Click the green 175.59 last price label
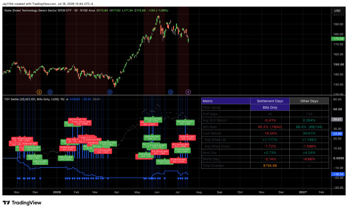Screen dimensions: 348x210 point(338,39)
